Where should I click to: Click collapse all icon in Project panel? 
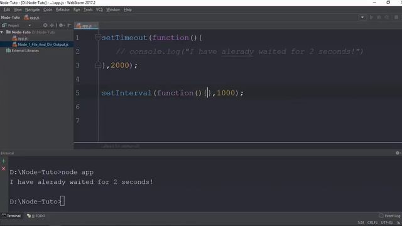(52, 25)
